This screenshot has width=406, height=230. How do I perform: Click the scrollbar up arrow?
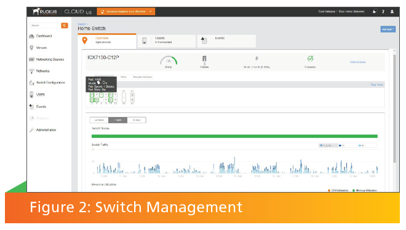394,51
